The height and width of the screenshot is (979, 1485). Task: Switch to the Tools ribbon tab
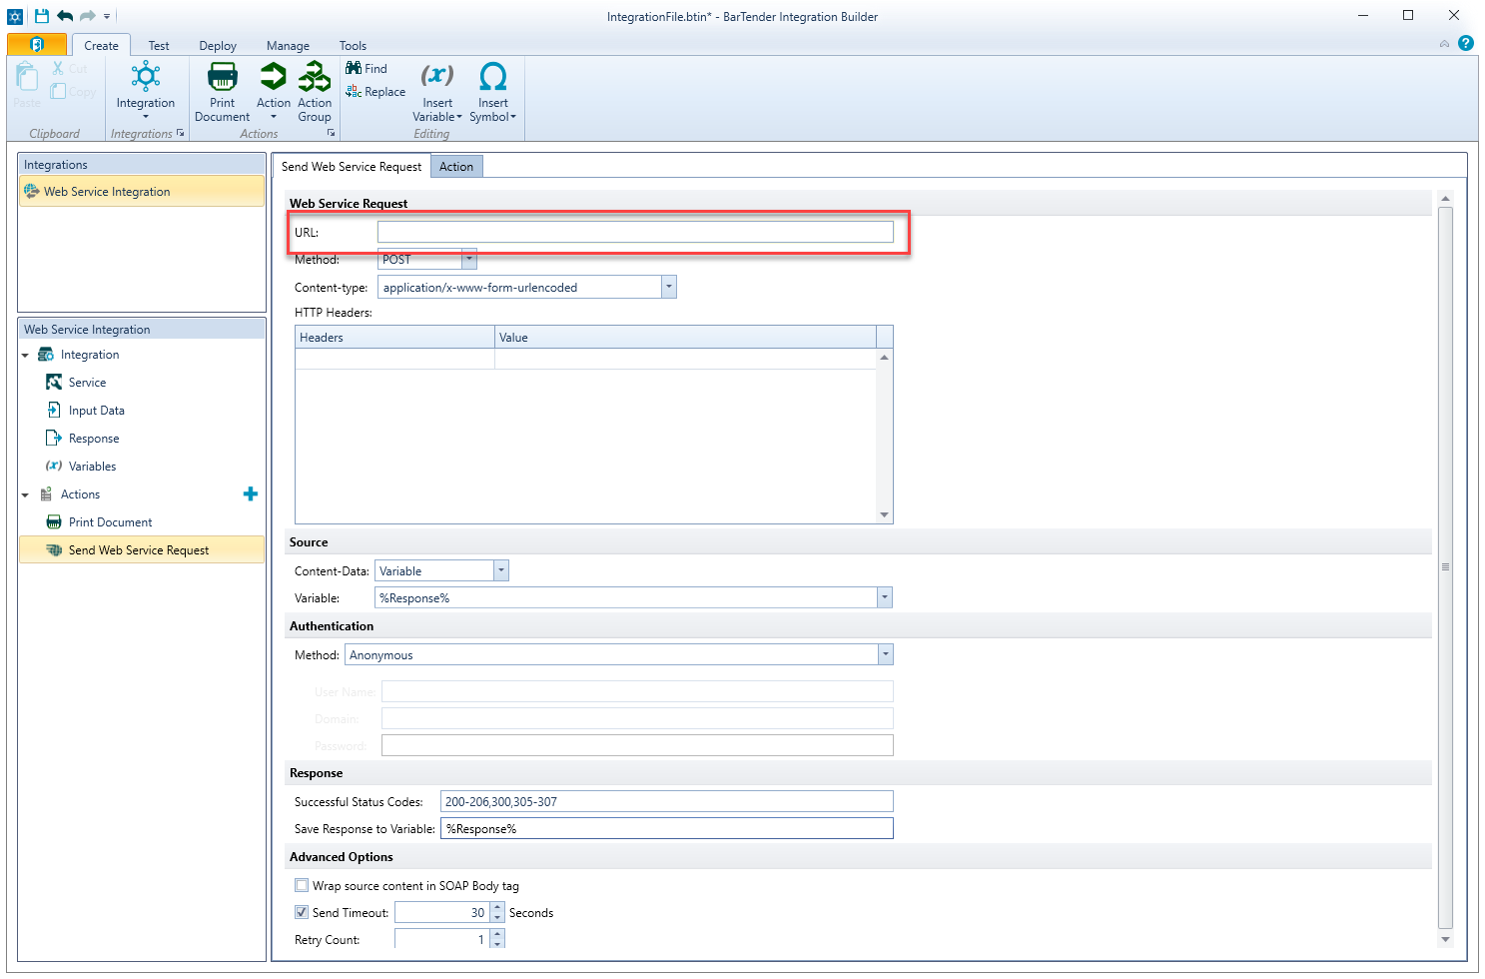(x=353, y=45)
